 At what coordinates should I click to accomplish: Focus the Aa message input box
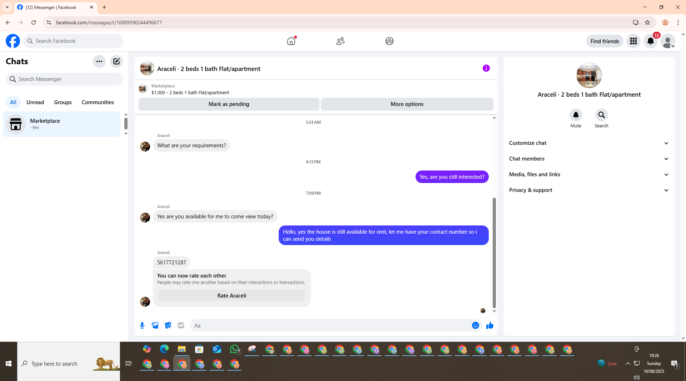(330, 325)
